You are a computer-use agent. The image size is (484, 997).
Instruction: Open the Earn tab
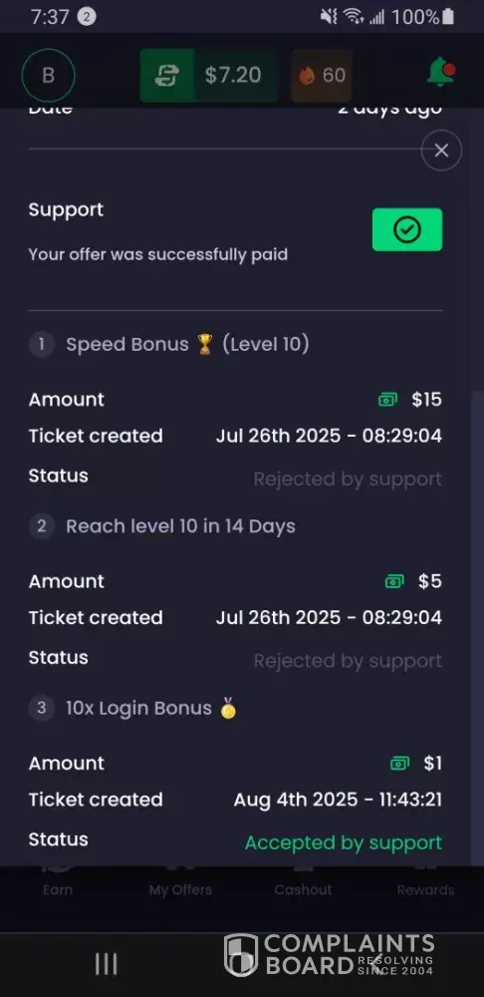tap(58, 881)
